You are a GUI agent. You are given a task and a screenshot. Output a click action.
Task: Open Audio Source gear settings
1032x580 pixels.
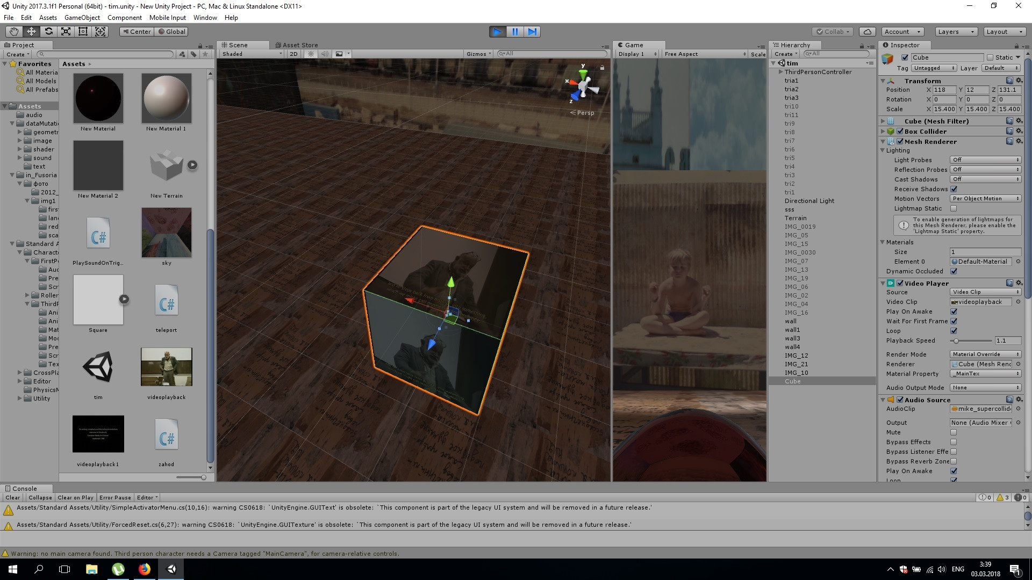[x=1019, y=400]
